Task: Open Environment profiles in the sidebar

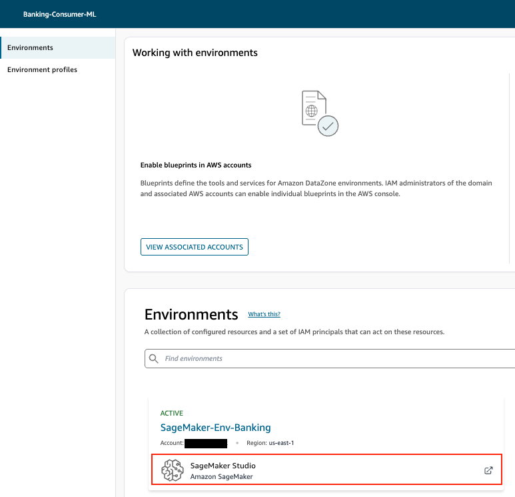Action: [x=42, y=70]
